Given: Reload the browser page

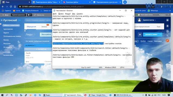Looking at the screenshot, I should pyautogui.click(x=11, y=6).
